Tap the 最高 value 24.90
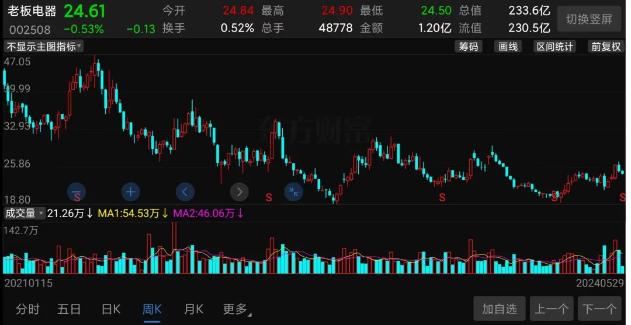This screenshot has width=631, height=325. pyautogui.click(x=337, y=11)
